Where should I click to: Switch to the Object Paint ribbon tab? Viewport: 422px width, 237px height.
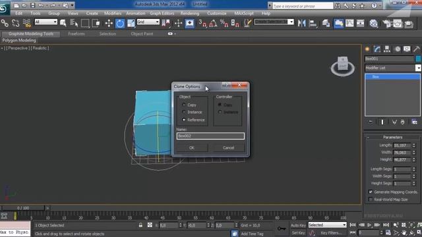click(142, 34)
